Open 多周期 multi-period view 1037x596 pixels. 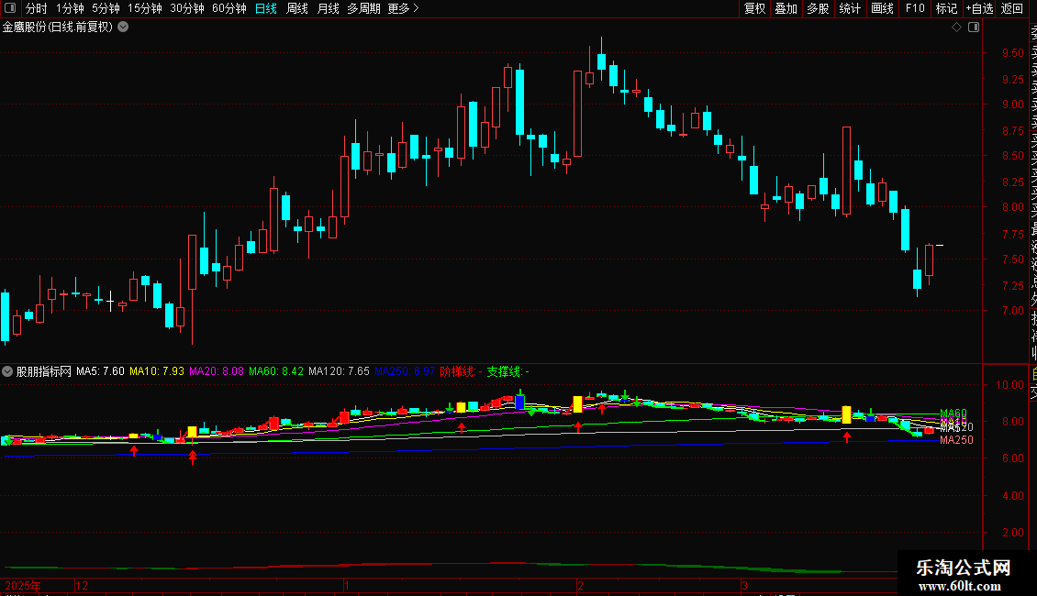click(363, 8)
